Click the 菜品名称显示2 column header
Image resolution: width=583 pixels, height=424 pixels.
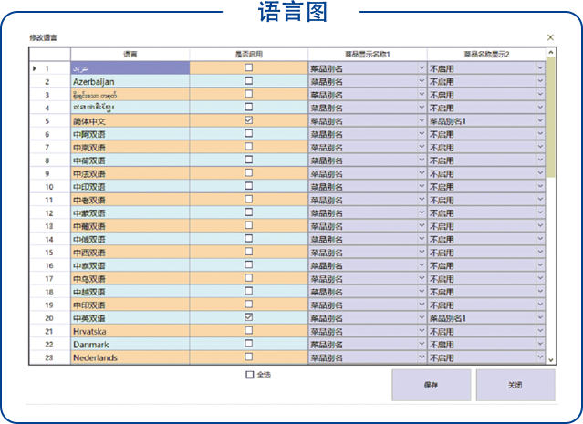pos(486,55)
